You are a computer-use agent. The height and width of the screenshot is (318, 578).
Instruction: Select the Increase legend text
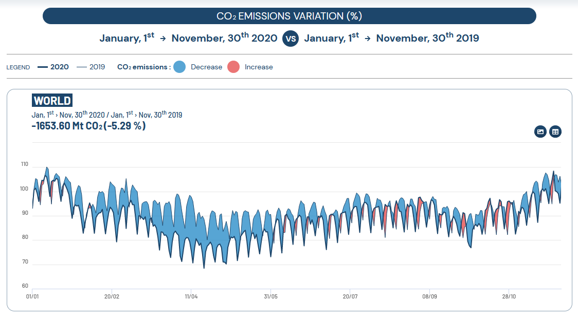[x=259, y=67]
